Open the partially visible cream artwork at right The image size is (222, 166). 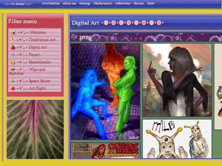click(x=218, y=86)
